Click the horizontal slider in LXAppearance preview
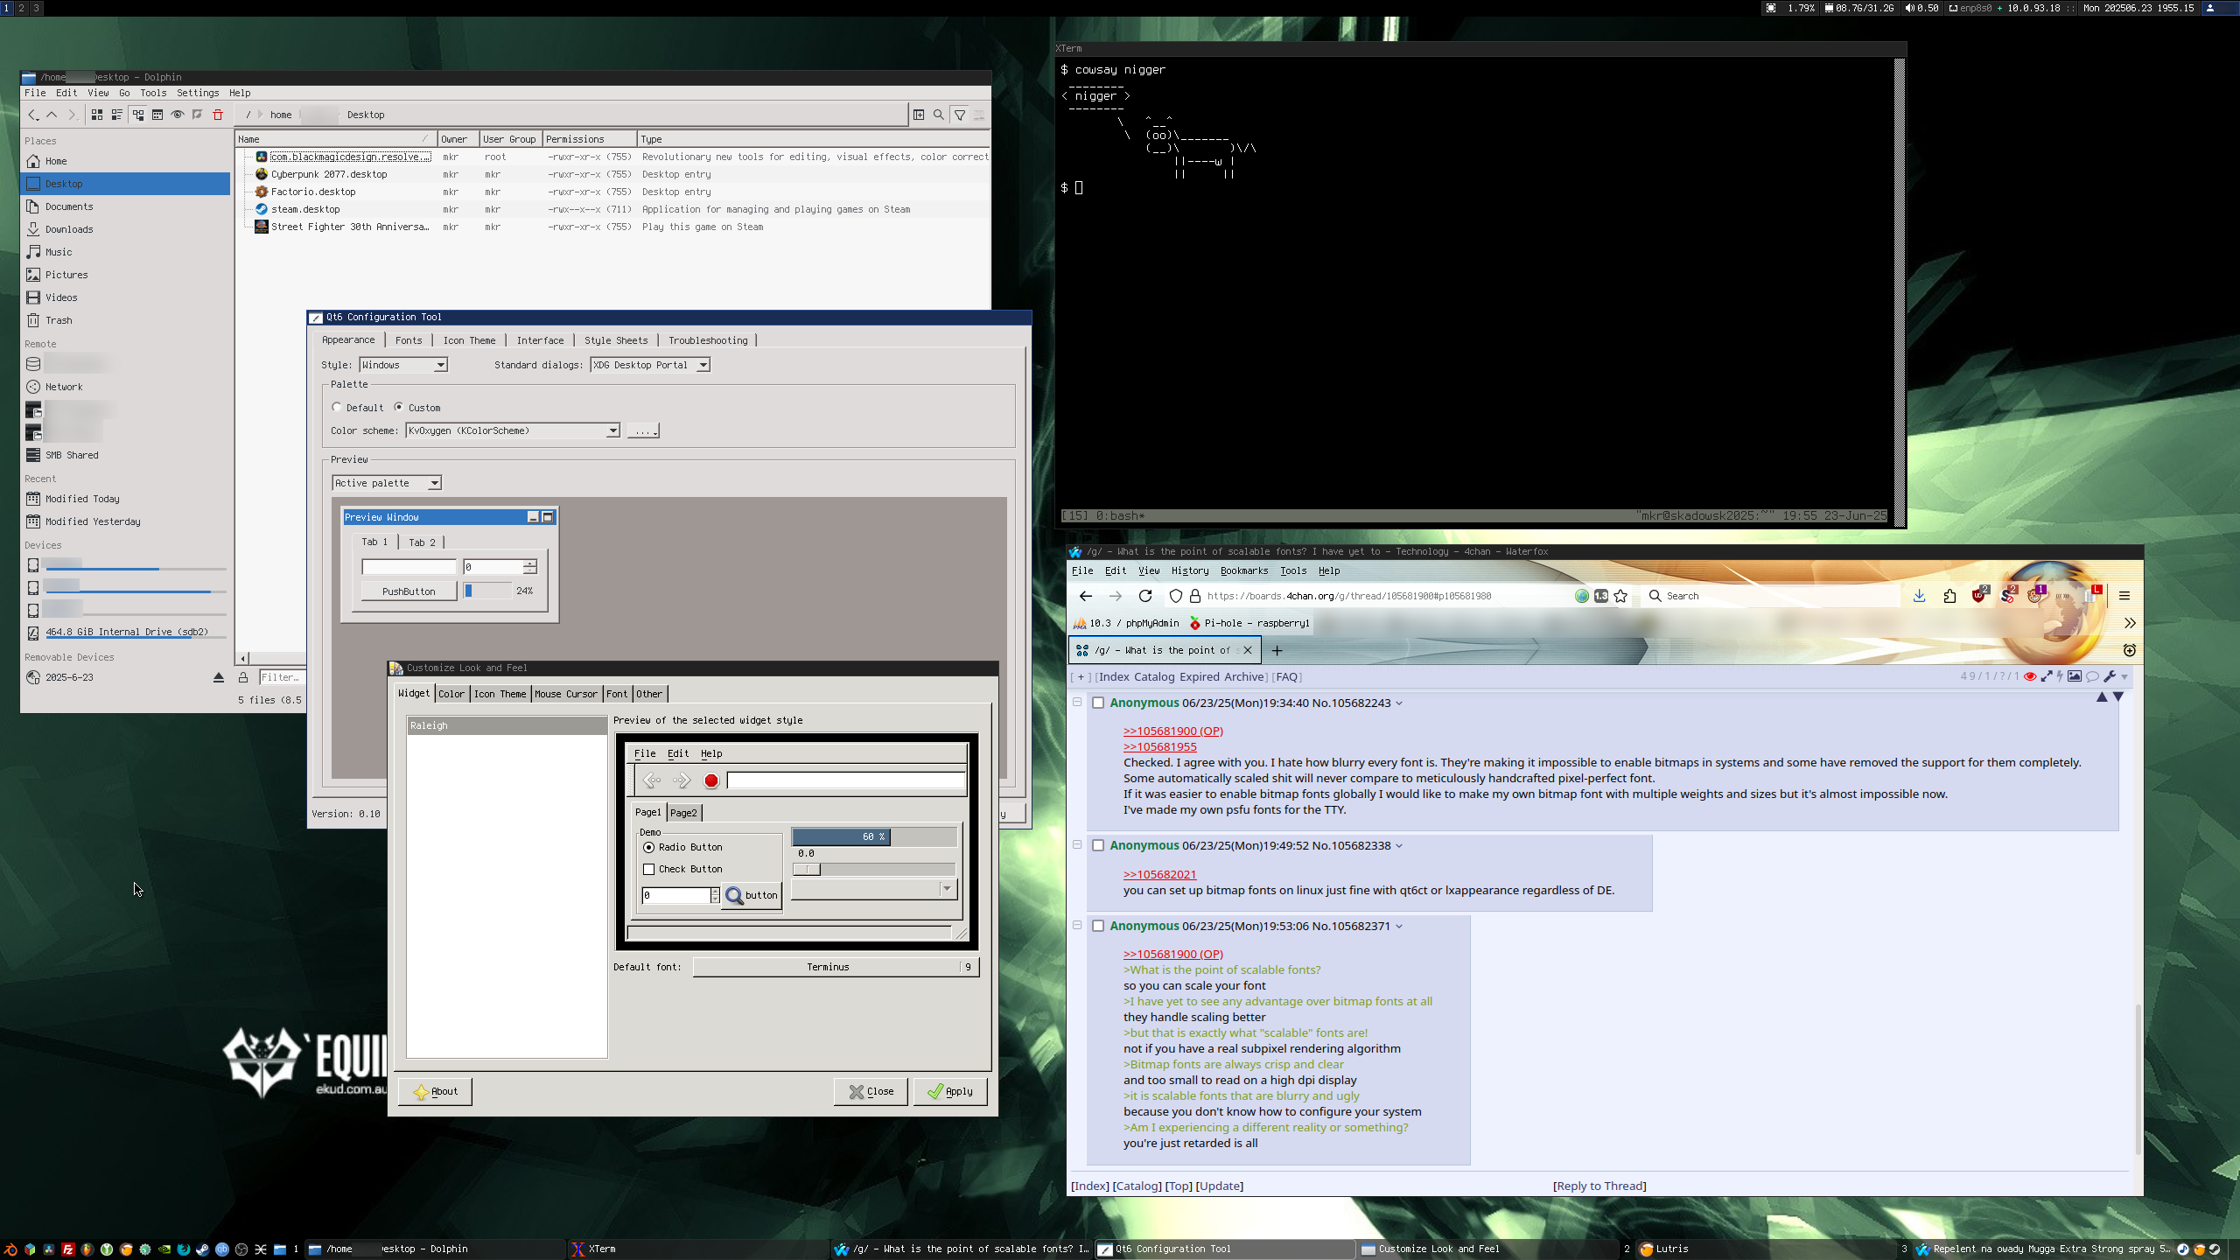The image size is (2240, 1260). point(873,869)
